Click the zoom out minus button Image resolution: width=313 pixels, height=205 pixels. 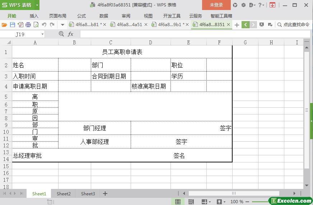pyautogui.click(x=247, y=202)
